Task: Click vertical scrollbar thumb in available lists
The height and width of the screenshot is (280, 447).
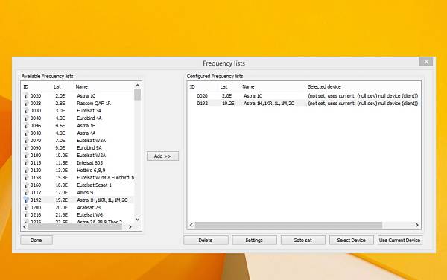Action: point(137,95)
